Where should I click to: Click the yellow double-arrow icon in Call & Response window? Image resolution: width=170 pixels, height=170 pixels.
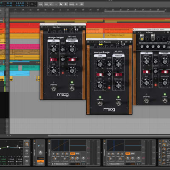101,45
